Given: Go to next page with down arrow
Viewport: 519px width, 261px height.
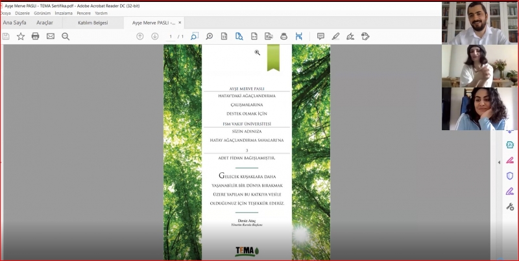Looking at the screenshot, I should tap(154, 36).
